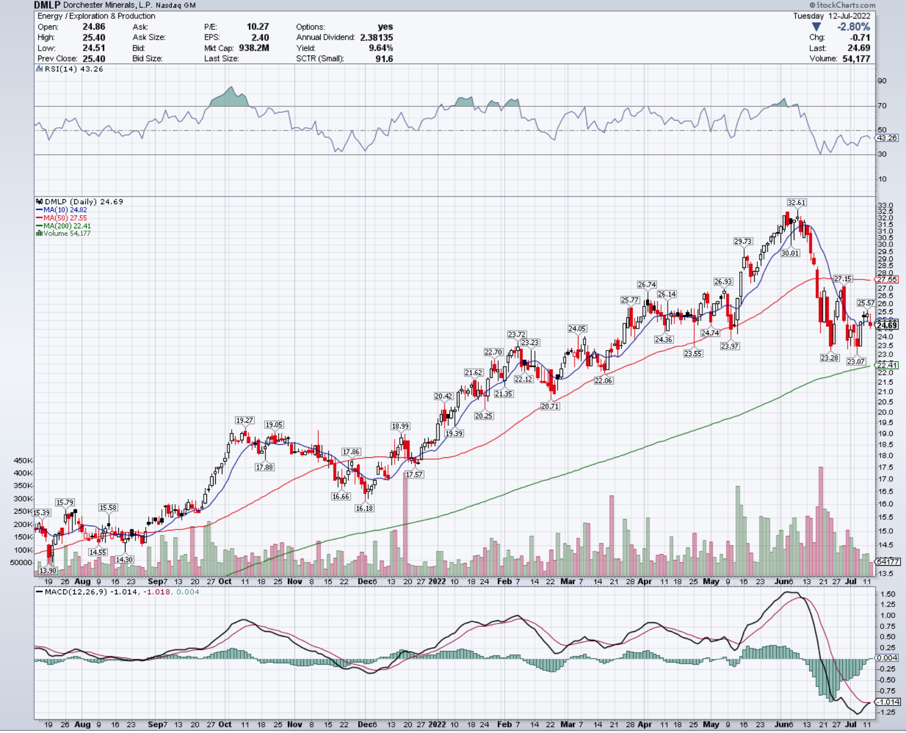
Task: Click the EPS value 2.40
Action: point(260,37)
